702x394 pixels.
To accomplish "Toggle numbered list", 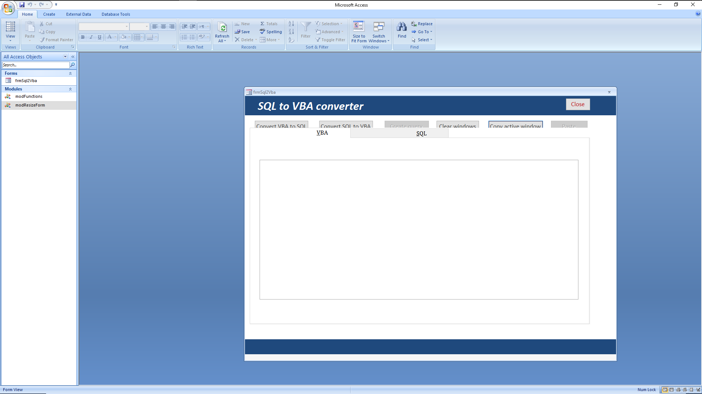I will (184, 37).
